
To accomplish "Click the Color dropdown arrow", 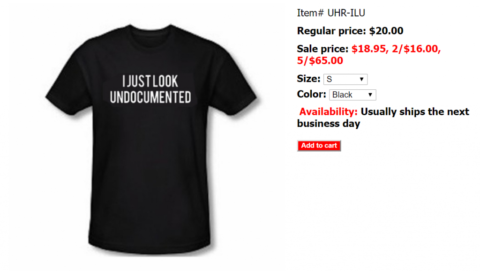I will 370,95.
